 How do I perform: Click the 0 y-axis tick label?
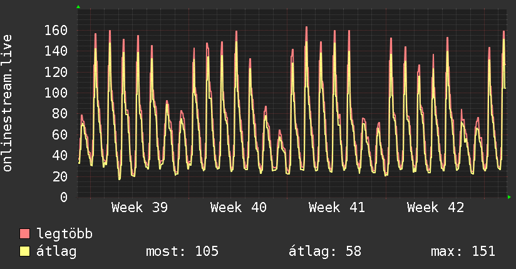click(x=64, y=197)
